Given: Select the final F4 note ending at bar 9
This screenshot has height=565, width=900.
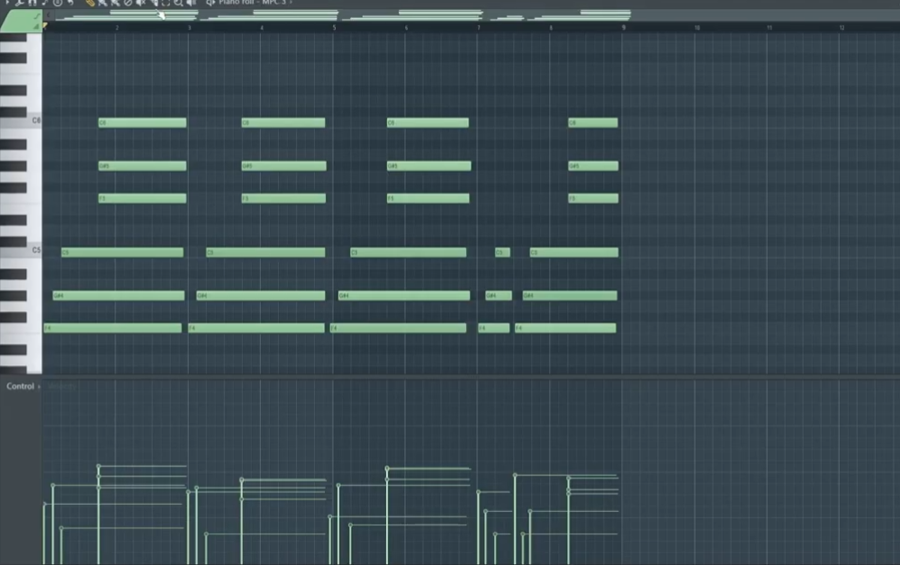Looking at the screenshot, I should 565,328.
